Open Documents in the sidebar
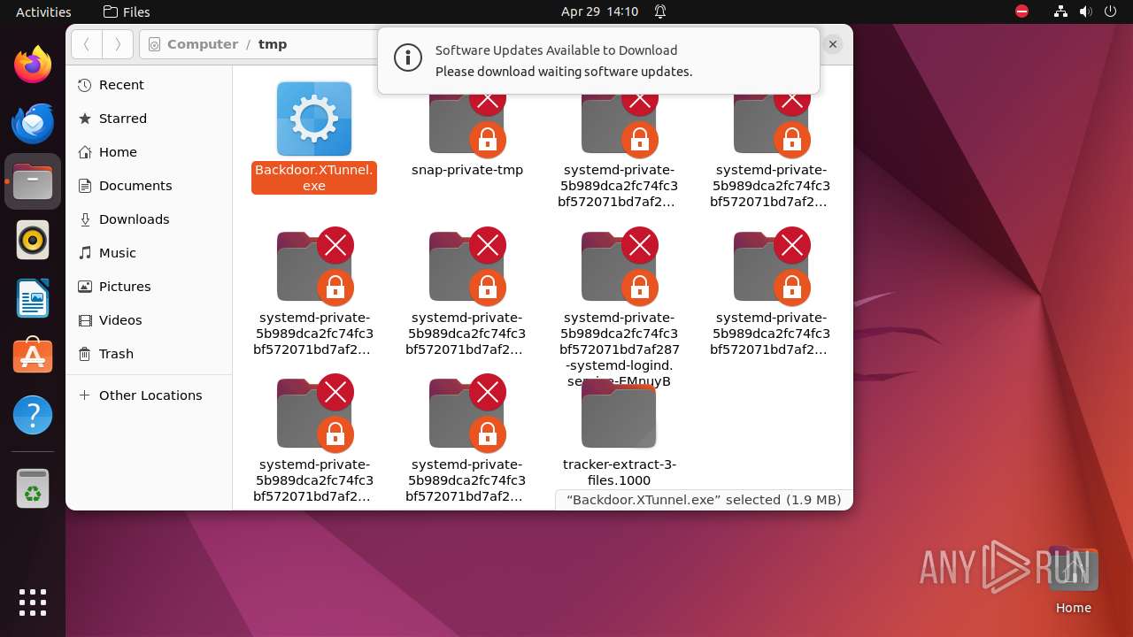Screen dimensions: 1133x637 [149, 186]
